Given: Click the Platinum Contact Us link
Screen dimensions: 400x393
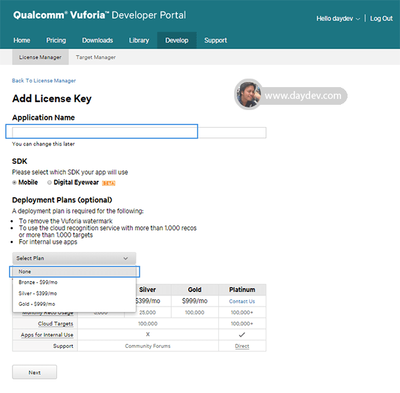Looking at the screenshot, I should tap(242, 301).
